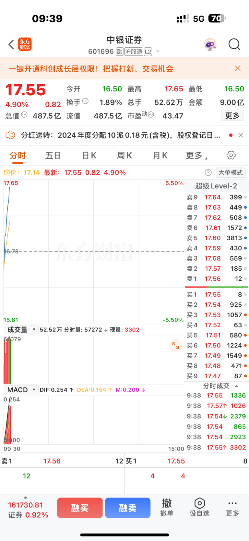This screenshot has height=541, width=249.
Task: Open info icon next to 市盈
Action: coord(151,114)
